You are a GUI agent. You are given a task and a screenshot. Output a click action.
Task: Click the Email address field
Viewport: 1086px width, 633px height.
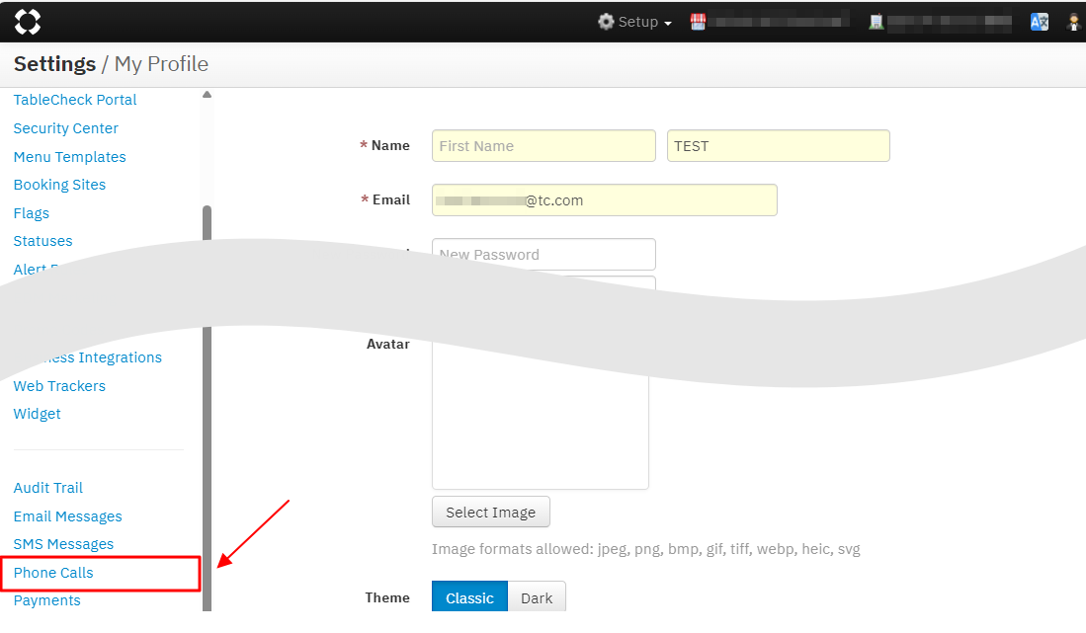(604, 200)
